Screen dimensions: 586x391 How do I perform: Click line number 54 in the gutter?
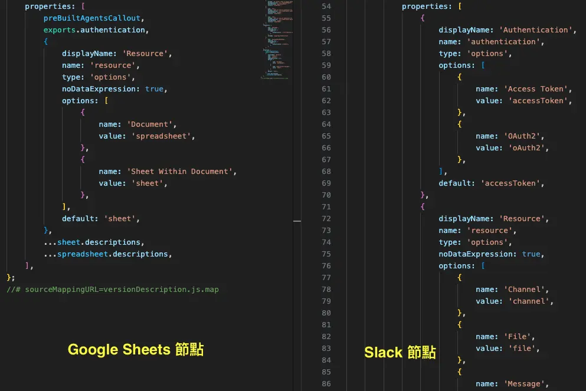click(x=326, y=6)
